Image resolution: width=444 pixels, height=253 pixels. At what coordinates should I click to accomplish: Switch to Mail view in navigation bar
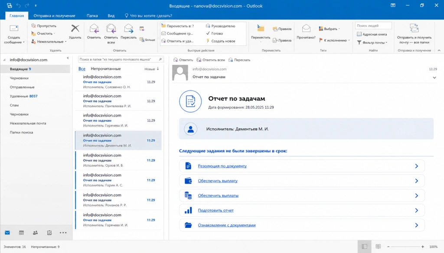click(7, 233)
